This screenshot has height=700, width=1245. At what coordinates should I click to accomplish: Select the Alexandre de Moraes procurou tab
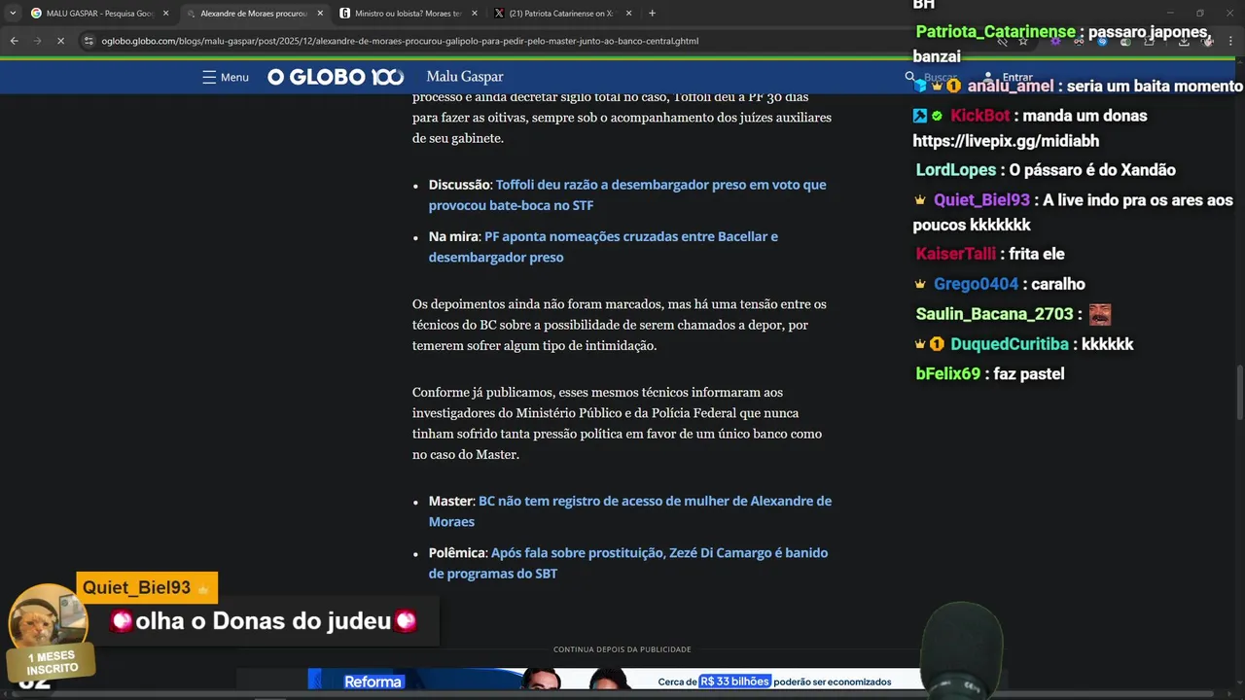point(253,14)
